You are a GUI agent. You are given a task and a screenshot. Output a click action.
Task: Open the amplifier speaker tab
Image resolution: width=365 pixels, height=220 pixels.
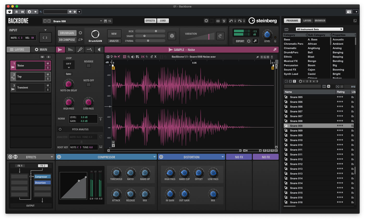(x=99, y=50)
